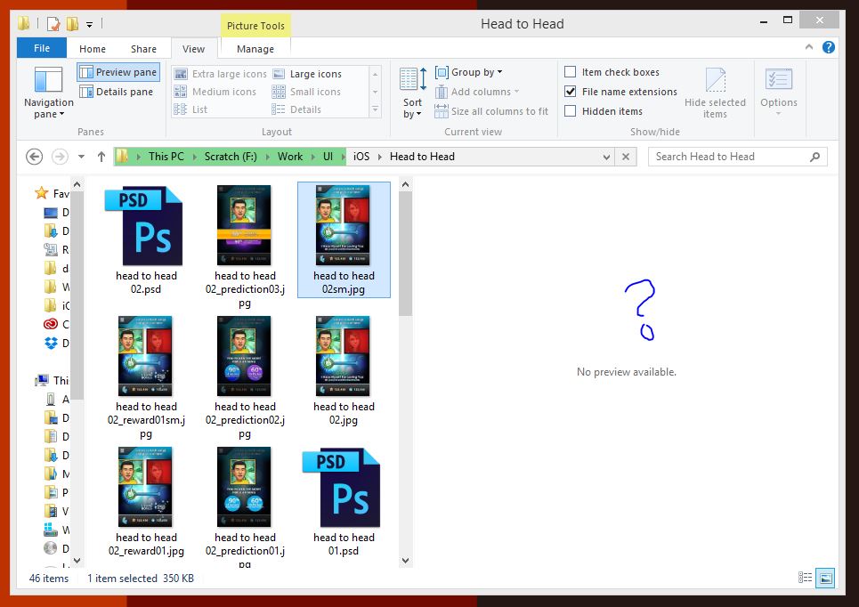Go up one folder level arrow
The image size is (859, 607).
(101, 157)
